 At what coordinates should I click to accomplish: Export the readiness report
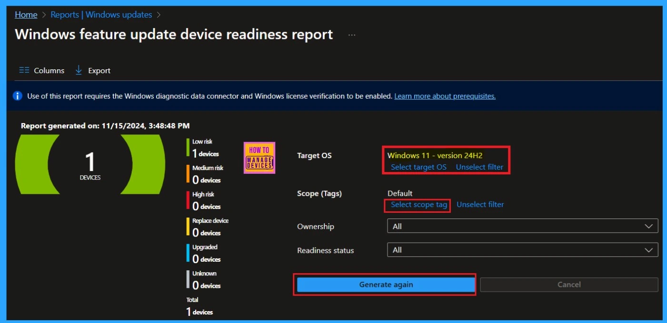[x=93, y=70]
